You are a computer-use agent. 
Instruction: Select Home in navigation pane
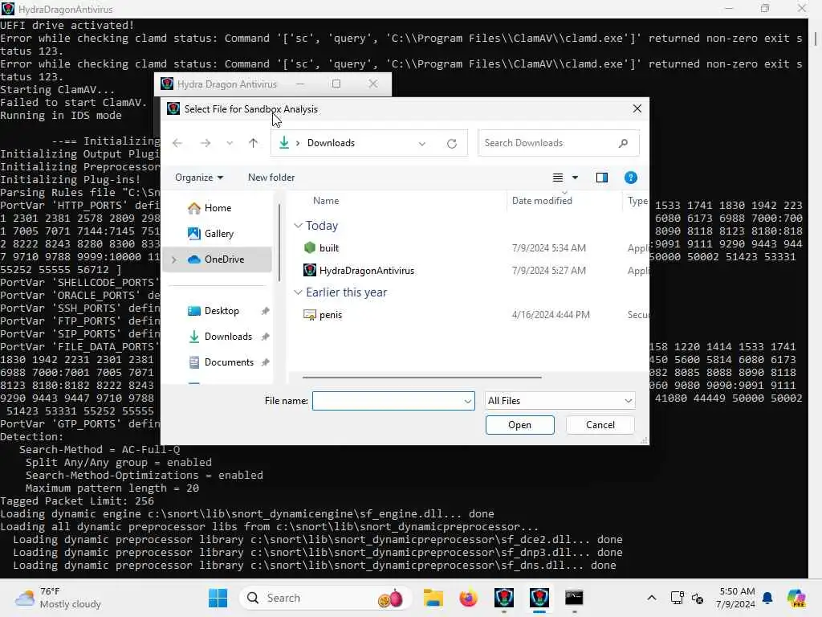click(x=218, y=208)
